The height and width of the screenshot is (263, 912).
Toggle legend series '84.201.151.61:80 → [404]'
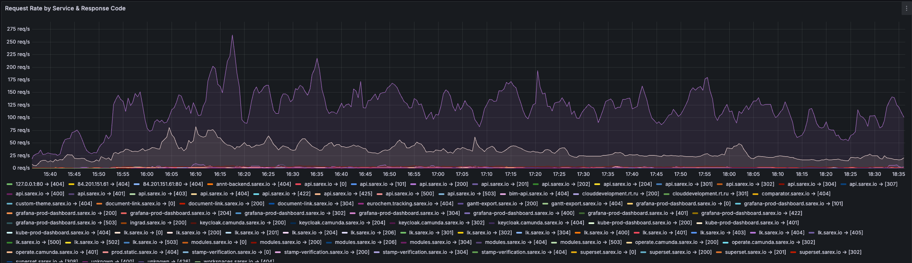[x=173, y=184]
